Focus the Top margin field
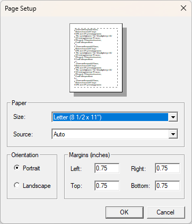The height and width of the screenshot is (224, 192). tap(107, 186)
